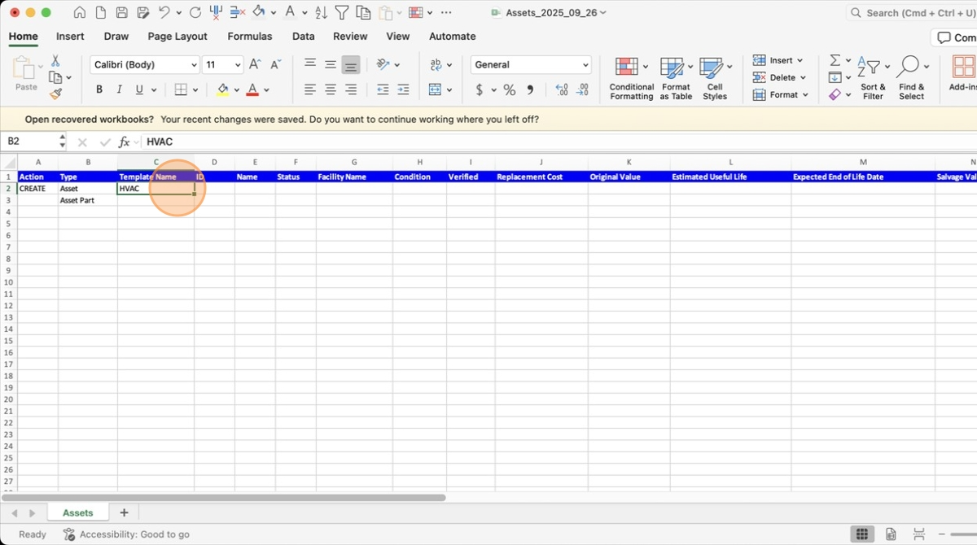The width and height of the screenshot is (977, 545).
Task: Click the AutoSum sigma icon
Action: [835, 60]
